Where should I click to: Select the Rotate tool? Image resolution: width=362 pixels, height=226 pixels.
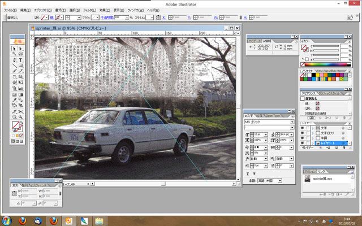pyautogui.click(x=14, y=77)
